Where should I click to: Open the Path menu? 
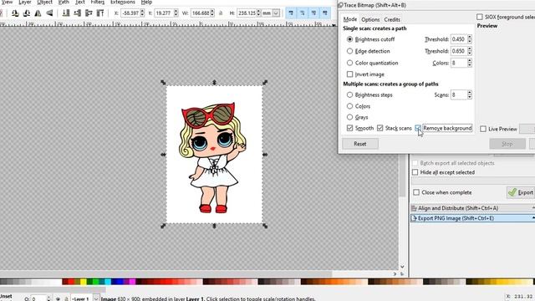[64, 2]
